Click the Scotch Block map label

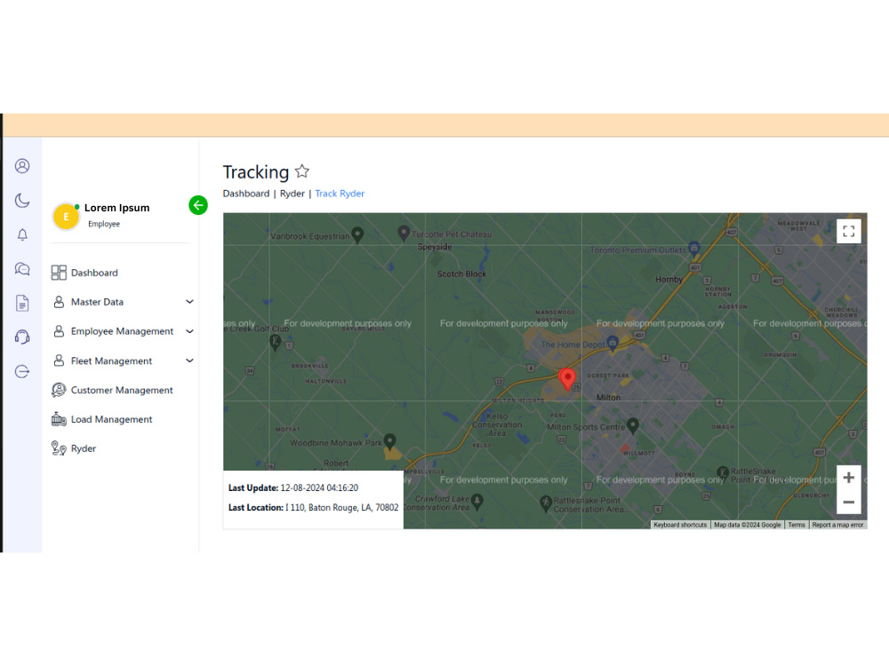point(461,274)
